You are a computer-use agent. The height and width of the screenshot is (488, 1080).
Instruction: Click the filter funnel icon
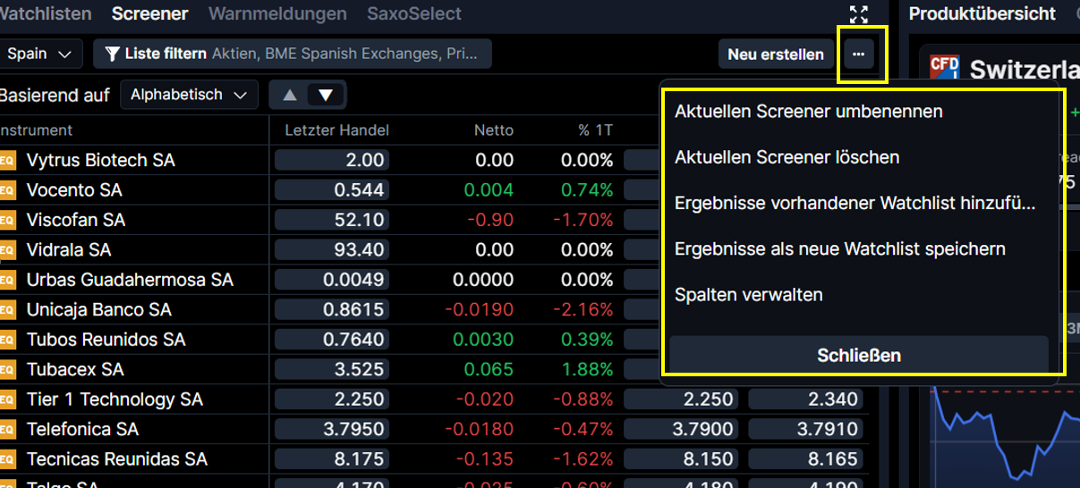112,55
